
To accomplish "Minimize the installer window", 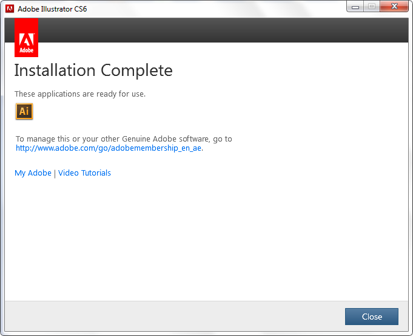I will pyautogui.click(x=355, y=7).
